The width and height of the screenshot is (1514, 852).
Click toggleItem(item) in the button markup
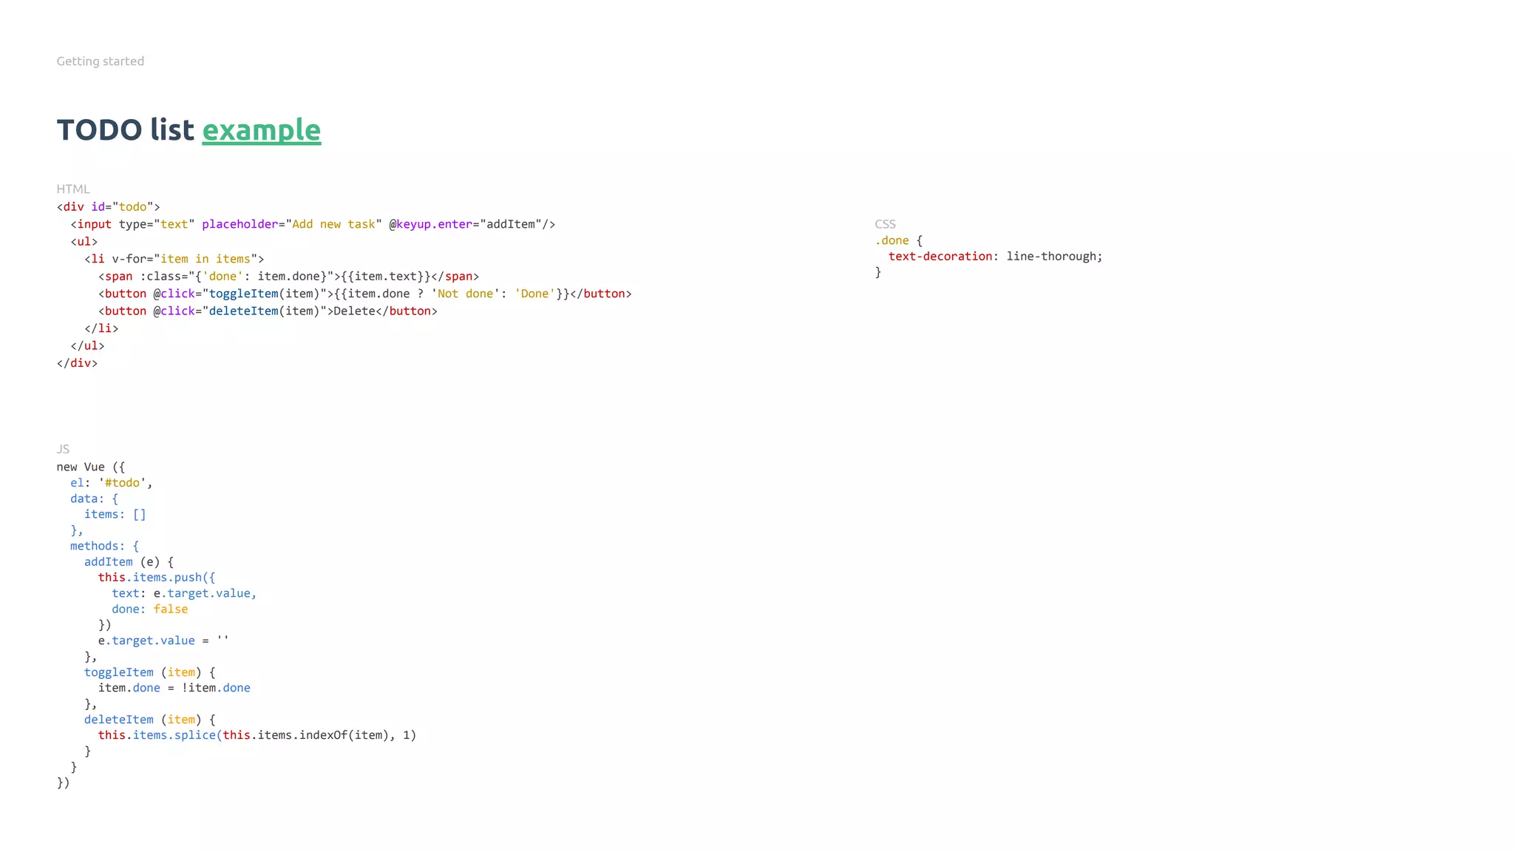[x=264, y=294]
